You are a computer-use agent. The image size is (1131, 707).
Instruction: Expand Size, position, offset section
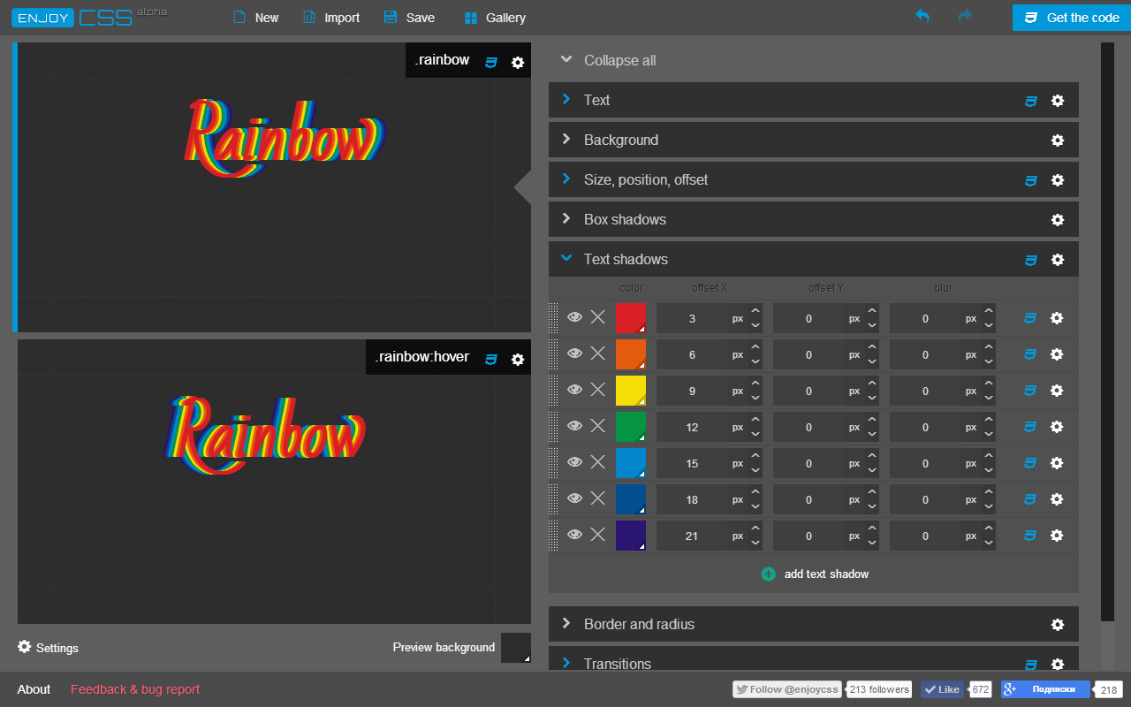pyautogui.click(x=566, y=179)
